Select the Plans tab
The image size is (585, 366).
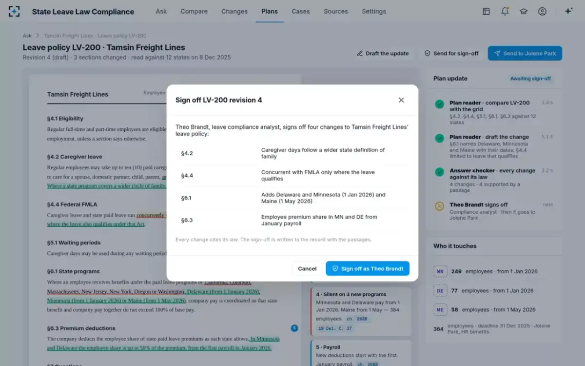(270, 11)
